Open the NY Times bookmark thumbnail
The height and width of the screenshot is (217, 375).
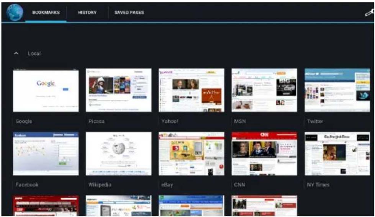(x=337, y=154)
